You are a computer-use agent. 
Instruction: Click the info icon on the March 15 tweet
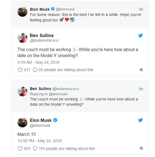point(141,148)
